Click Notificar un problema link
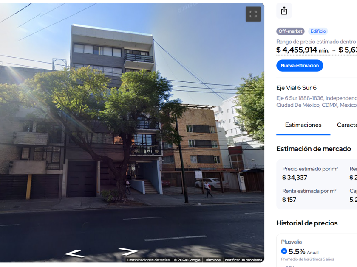 coord(244,260)
